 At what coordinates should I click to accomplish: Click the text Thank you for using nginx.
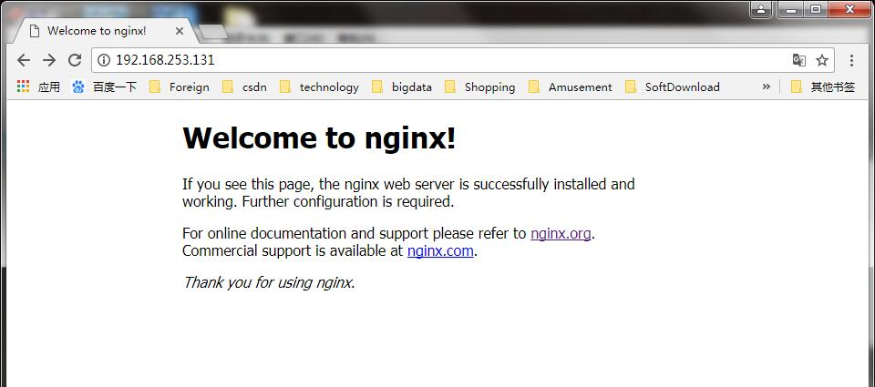(x=269, y=282)
